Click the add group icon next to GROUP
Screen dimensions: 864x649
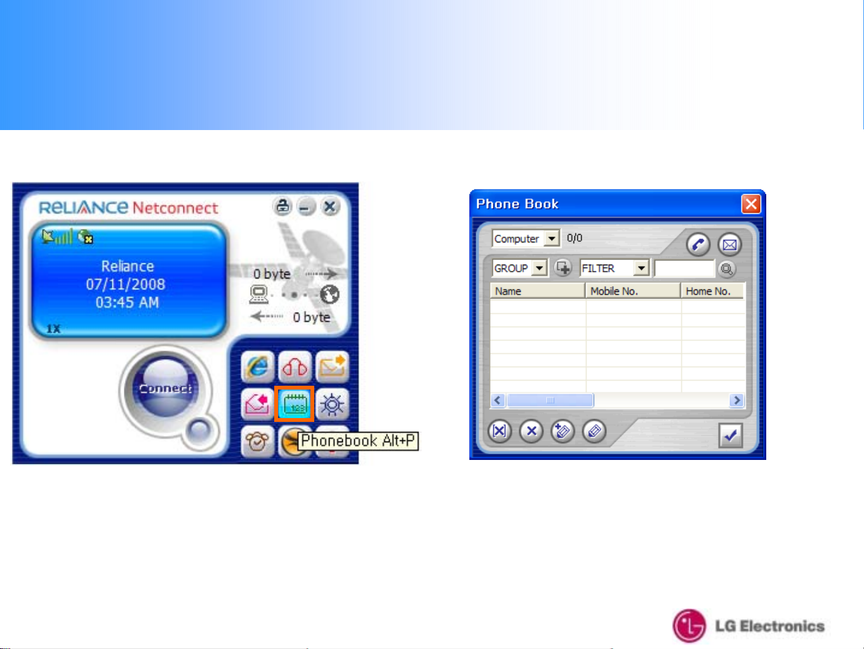tap(563, 268)
